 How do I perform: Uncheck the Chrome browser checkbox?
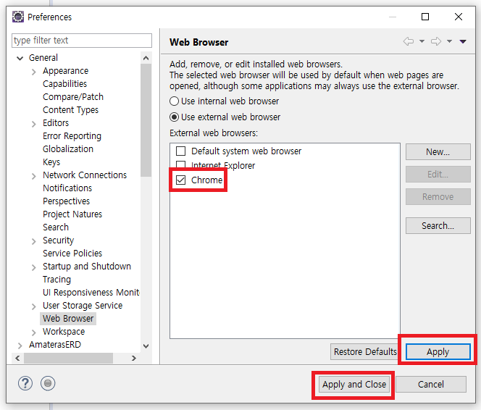180,180
